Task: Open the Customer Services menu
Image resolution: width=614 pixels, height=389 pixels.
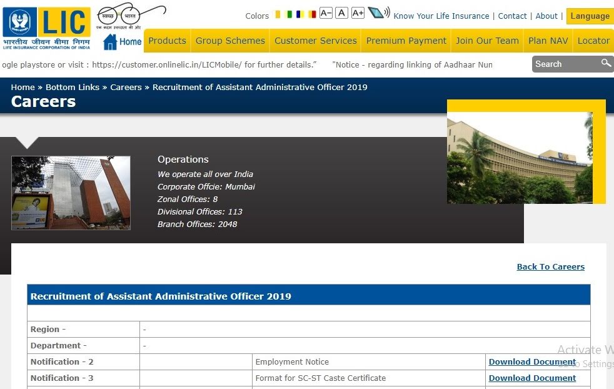Action: pyautogui.click(x=316, y=41)
